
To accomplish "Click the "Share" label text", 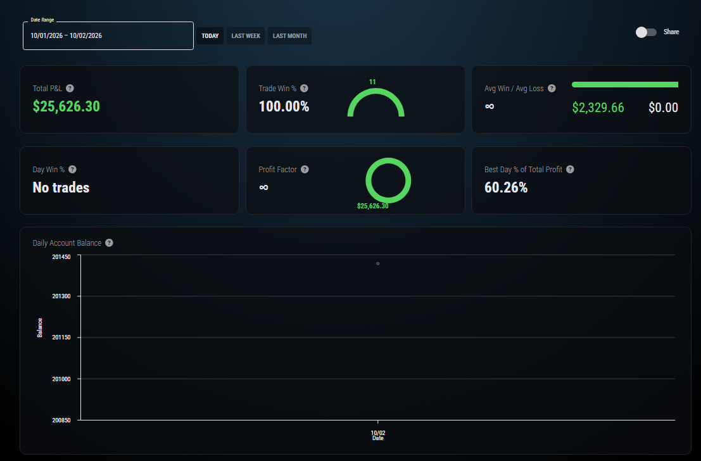I will (x=671, y=32).
